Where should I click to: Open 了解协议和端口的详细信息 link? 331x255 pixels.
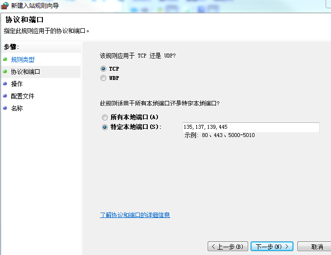click(x=135, y=215)
